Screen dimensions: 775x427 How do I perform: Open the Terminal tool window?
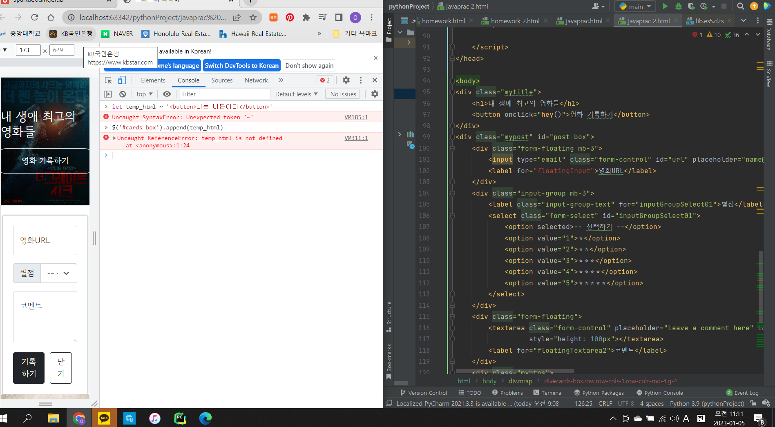(548, 393)
